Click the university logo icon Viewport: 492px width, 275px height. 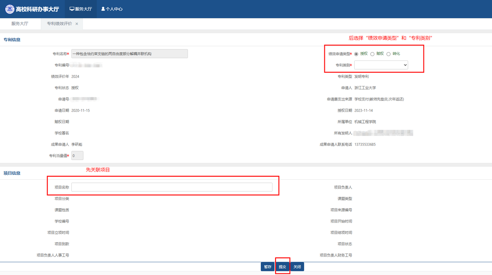pos(9,9)
